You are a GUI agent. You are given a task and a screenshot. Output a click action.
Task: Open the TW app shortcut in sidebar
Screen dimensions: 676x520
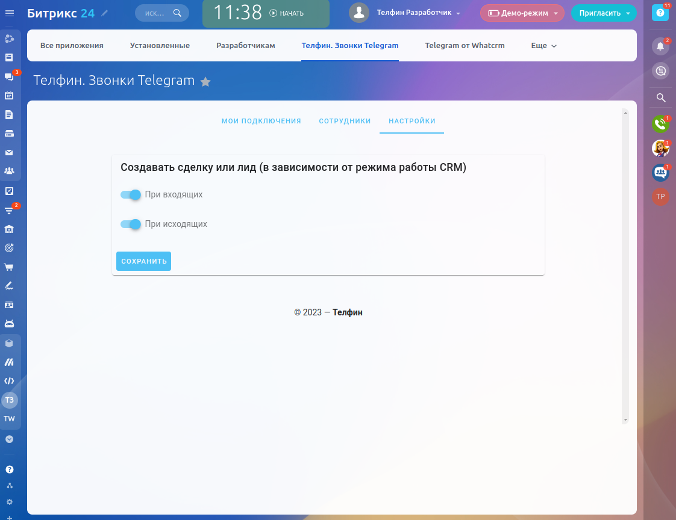(9, 419)
